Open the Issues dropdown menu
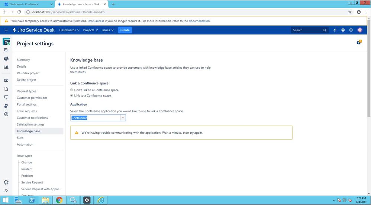Viewport: 371px width, 205px height. point(107,30)
